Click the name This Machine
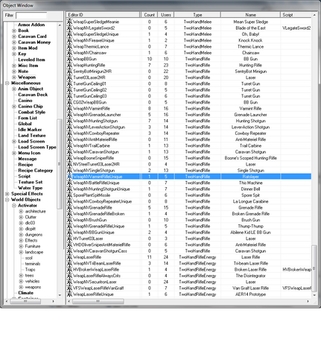321x357 pixels. (x=251, y=183)
